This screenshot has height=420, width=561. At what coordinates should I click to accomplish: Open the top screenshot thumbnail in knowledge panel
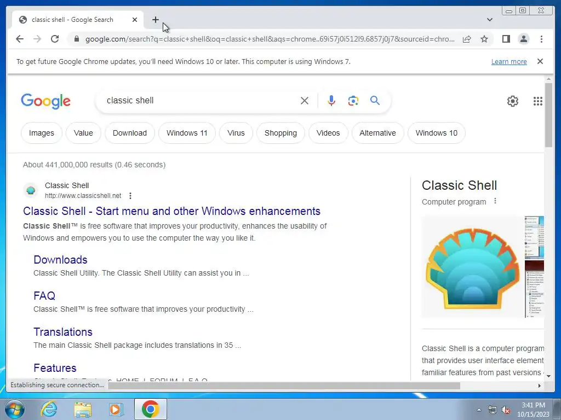point(534,237)
